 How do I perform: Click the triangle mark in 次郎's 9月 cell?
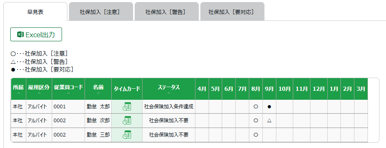click(x=269, y=121)
